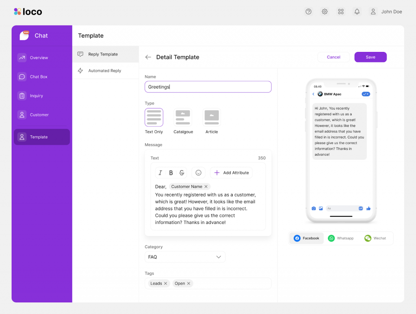Click the help question mark icon
Image resolution: width=416 pixels, height=314 pixels.
click(308, 12)
